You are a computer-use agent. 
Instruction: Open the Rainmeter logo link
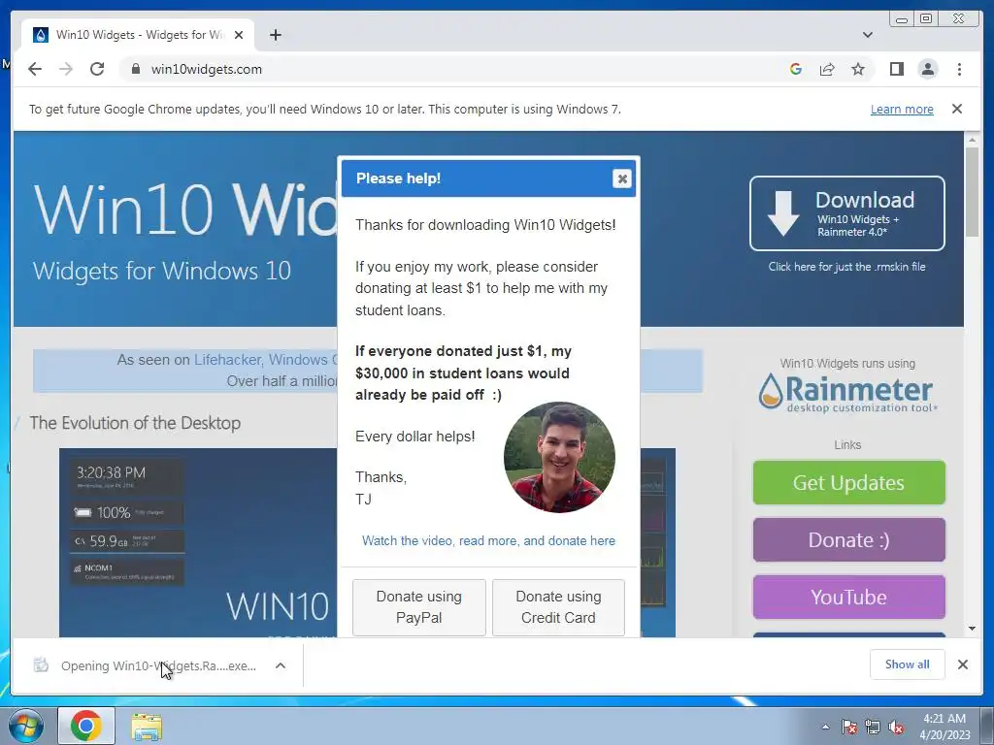pos(846,393)
